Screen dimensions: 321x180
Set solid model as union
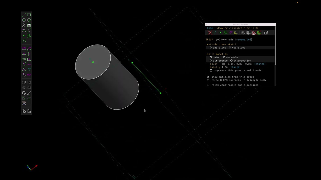(x=215, y=57)
